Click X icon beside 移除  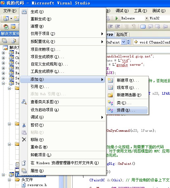(x=24, y=139)
